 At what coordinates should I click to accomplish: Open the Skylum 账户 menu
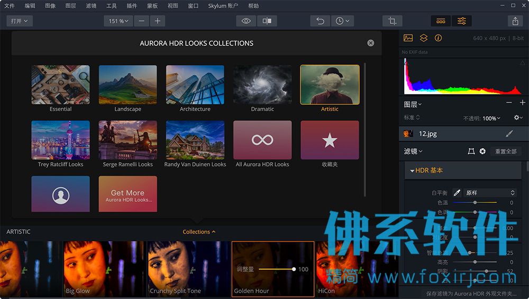point(223,6)
